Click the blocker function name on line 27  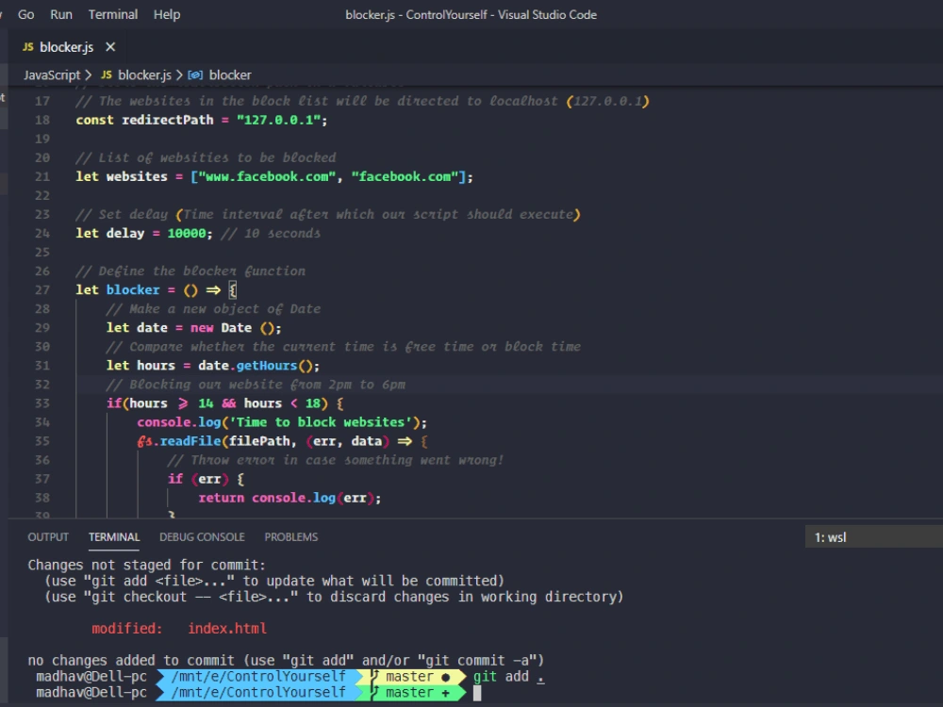click(x=133, y=289)
